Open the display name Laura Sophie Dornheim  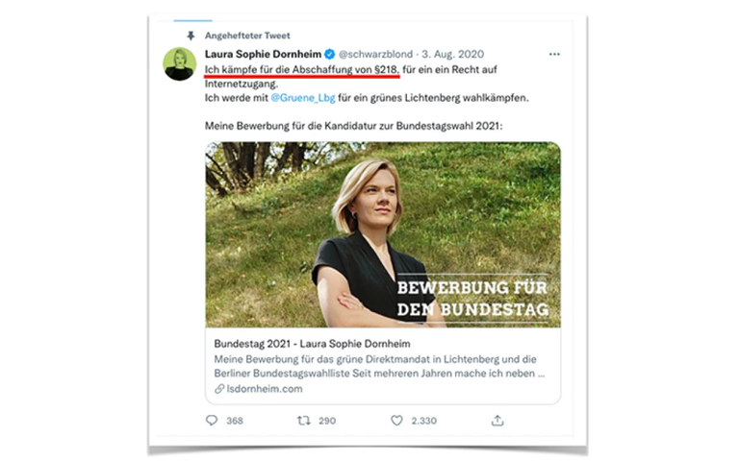click(x=263, y=55)
